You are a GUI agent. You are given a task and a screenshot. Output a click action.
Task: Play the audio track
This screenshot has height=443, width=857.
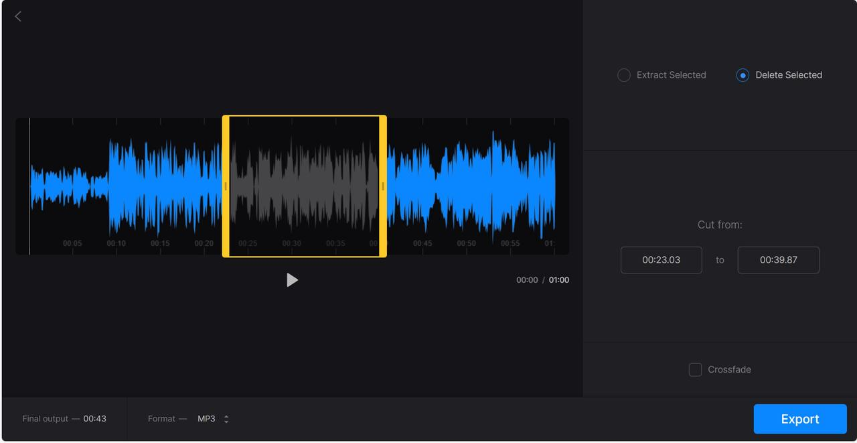pyautogui.click(x=292, y=280)
